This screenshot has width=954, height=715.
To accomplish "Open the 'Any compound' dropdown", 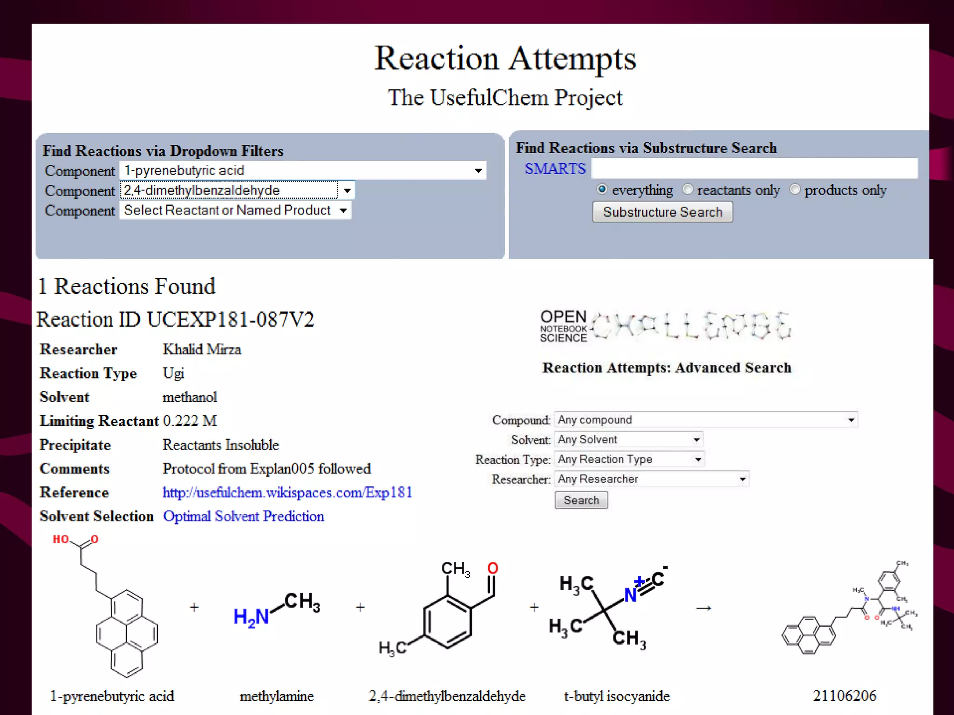I will (x=706, y=420).
